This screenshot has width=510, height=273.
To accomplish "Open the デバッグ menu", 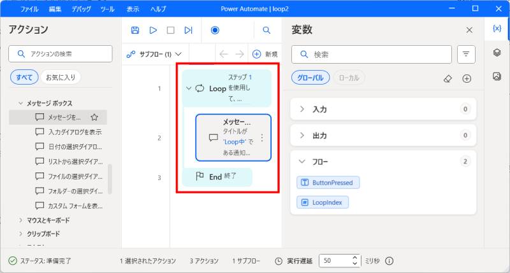I will pos(81,10).
